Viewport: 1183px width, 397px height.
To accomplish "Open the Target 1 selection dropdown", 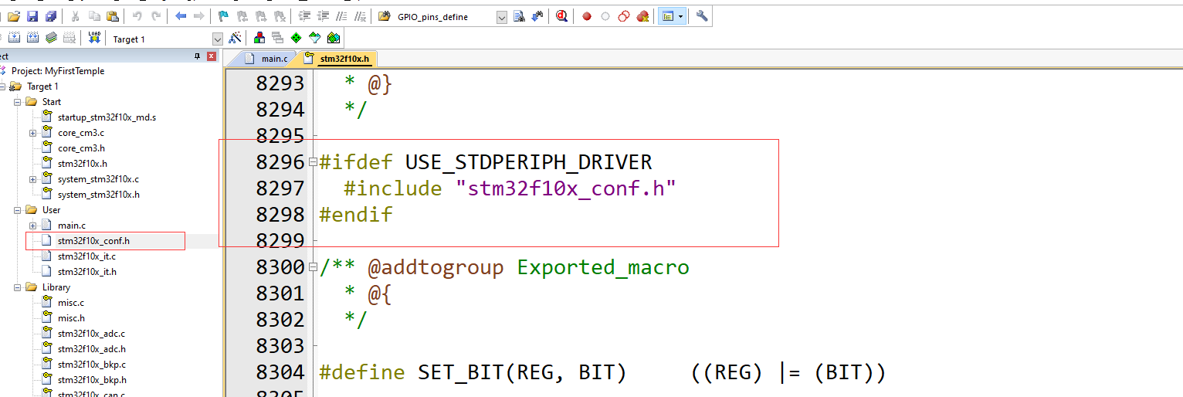I will tap(218, 39).
